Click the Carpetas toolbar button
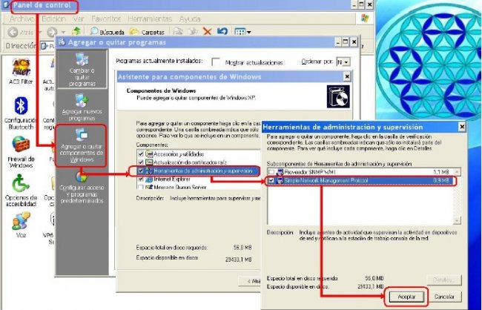The width and height of the screenshot is (482, 310). tap(147, 32)
